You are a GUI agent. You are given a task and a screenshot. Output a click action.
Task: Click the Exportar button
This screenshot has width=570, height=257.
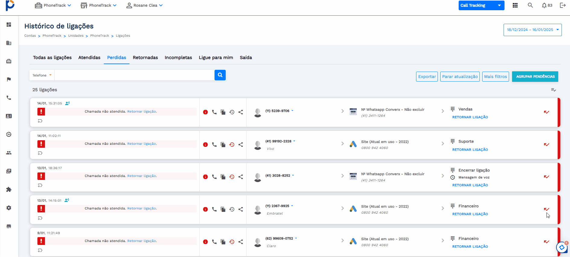click(x=427, y=76)
